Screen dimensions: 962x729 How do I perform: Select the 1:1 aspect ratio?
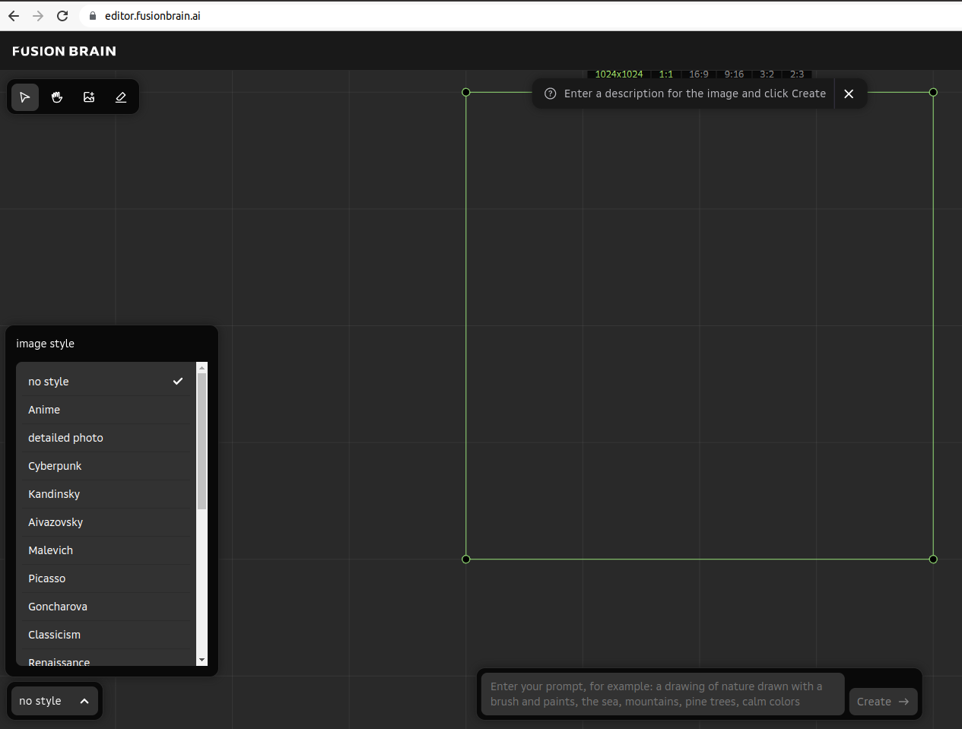(x=666, y=74)
